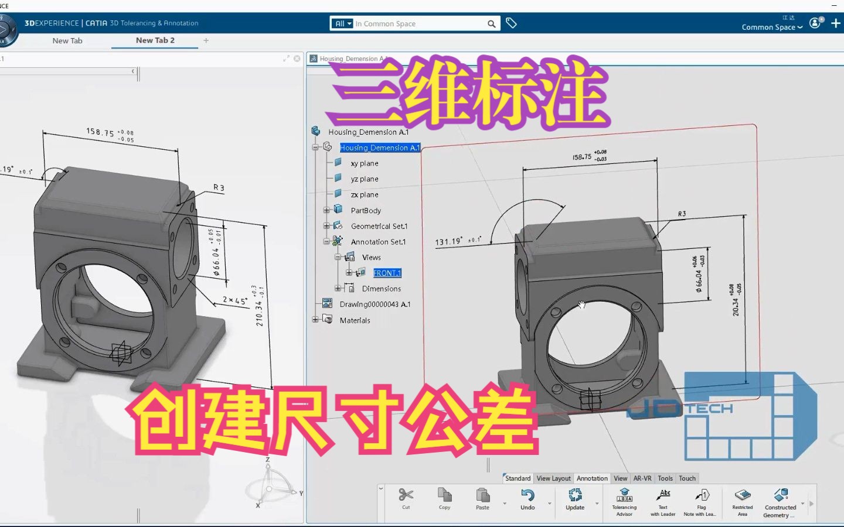Select the Restricted Area tool
844x527 pixels.
[x=742, y=501]
